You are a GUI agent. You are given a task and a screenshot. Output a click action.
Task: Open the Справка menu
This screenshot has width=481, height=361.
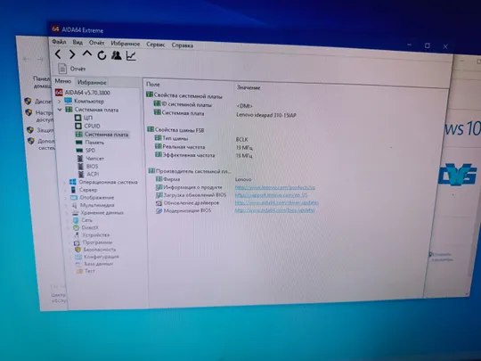click(x=183, y=45)
